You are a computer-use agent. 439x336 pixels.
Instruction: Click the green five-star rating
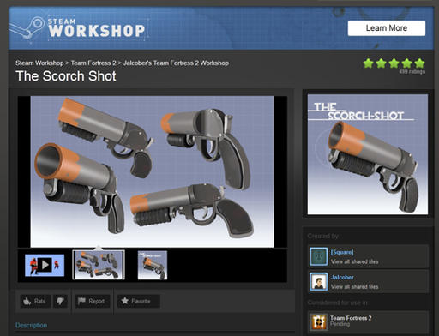click(394, 63)
